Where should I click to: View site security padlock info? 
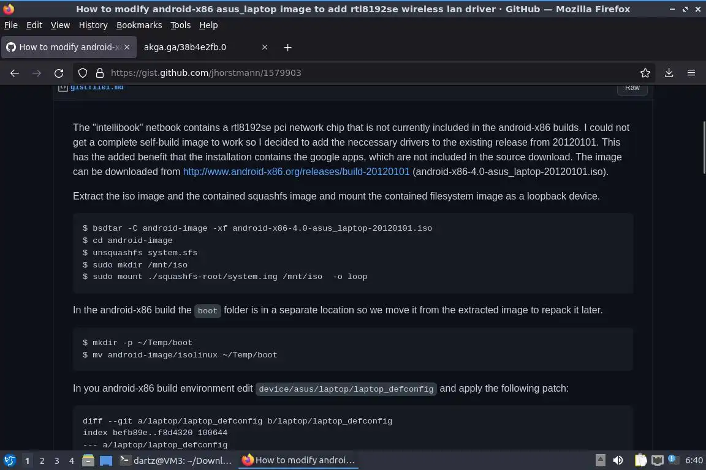pos(100,73)
